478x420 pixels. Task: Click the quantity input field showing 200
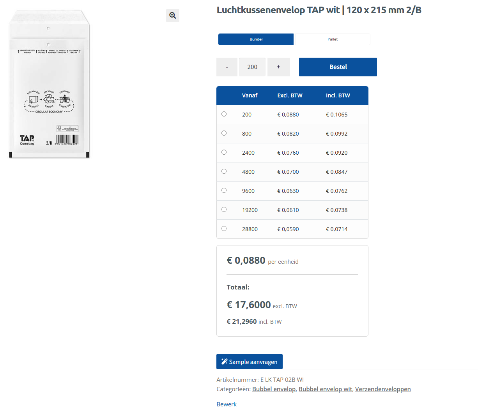pyautogui.click(x=252, y=67)
